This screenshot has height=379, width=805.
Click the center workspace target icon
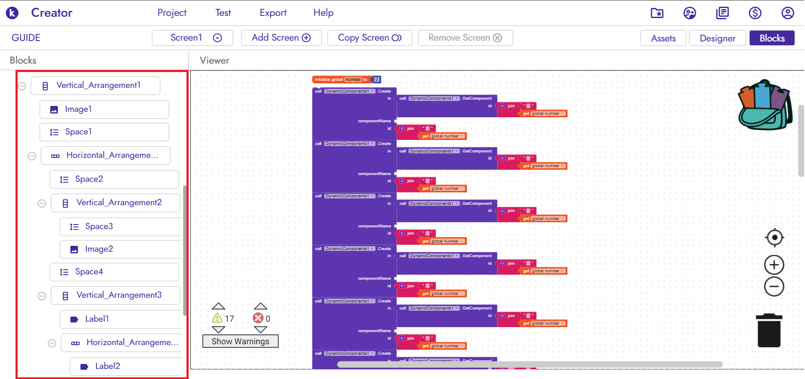point(774,238)
